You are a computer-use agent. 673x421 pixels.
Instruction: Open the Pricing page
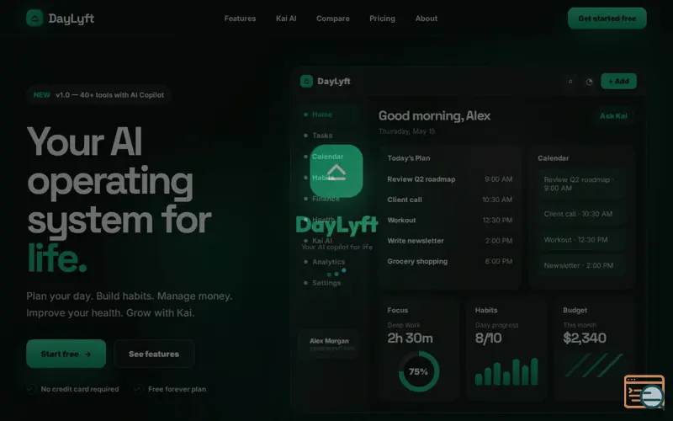[x=382, y=19]
